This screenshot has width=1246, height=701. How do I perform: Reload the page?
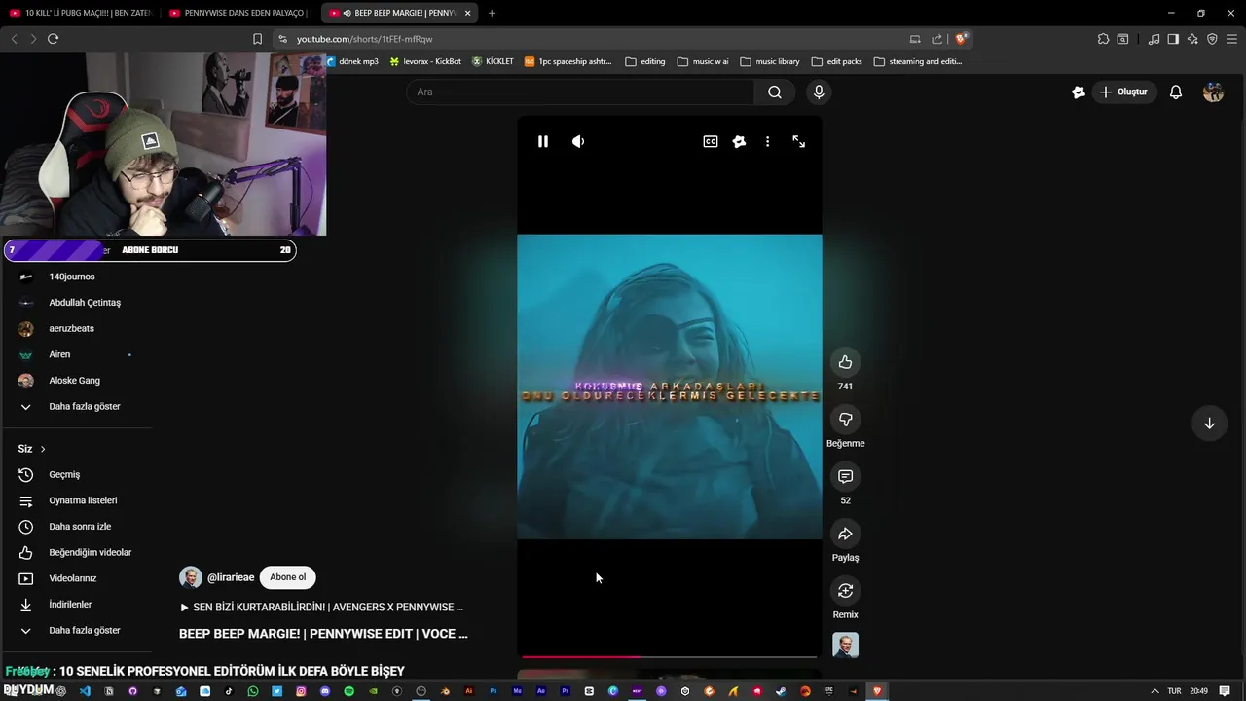(53, 39)
